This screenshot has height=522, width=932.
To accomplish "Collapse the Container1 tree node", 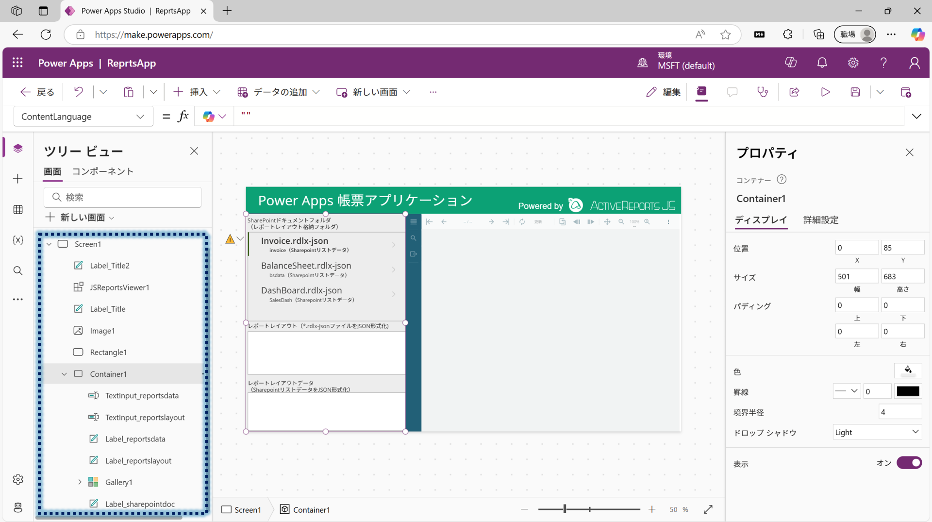I will [x=64, y=374].
